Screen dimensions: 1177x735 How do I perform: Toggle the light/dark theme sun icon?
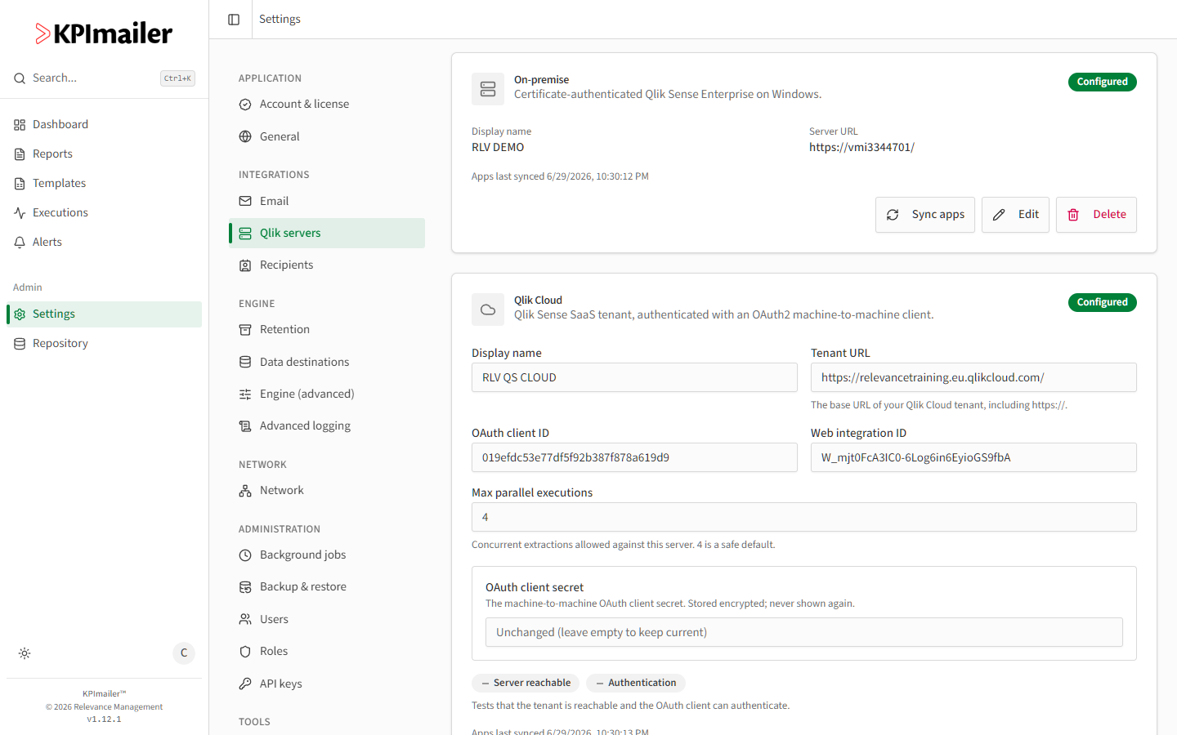(x=25, y=653)
